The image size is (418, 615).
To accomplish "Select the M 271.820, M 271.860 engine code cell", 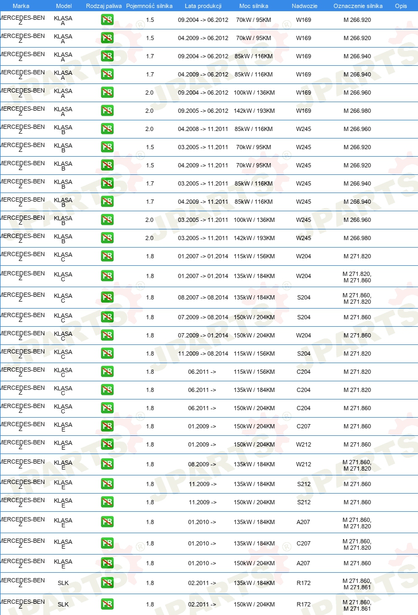I will [x=357, y=277].
